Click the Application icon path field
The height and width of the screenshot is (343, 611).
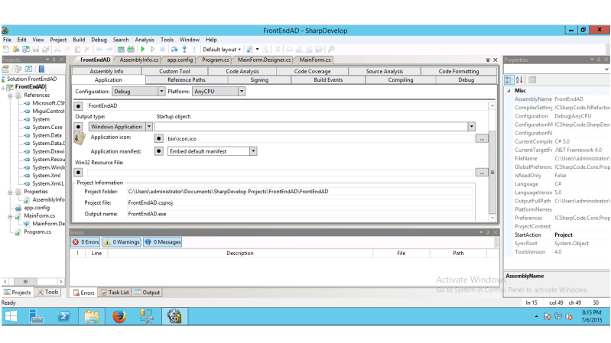coord(320,138)
